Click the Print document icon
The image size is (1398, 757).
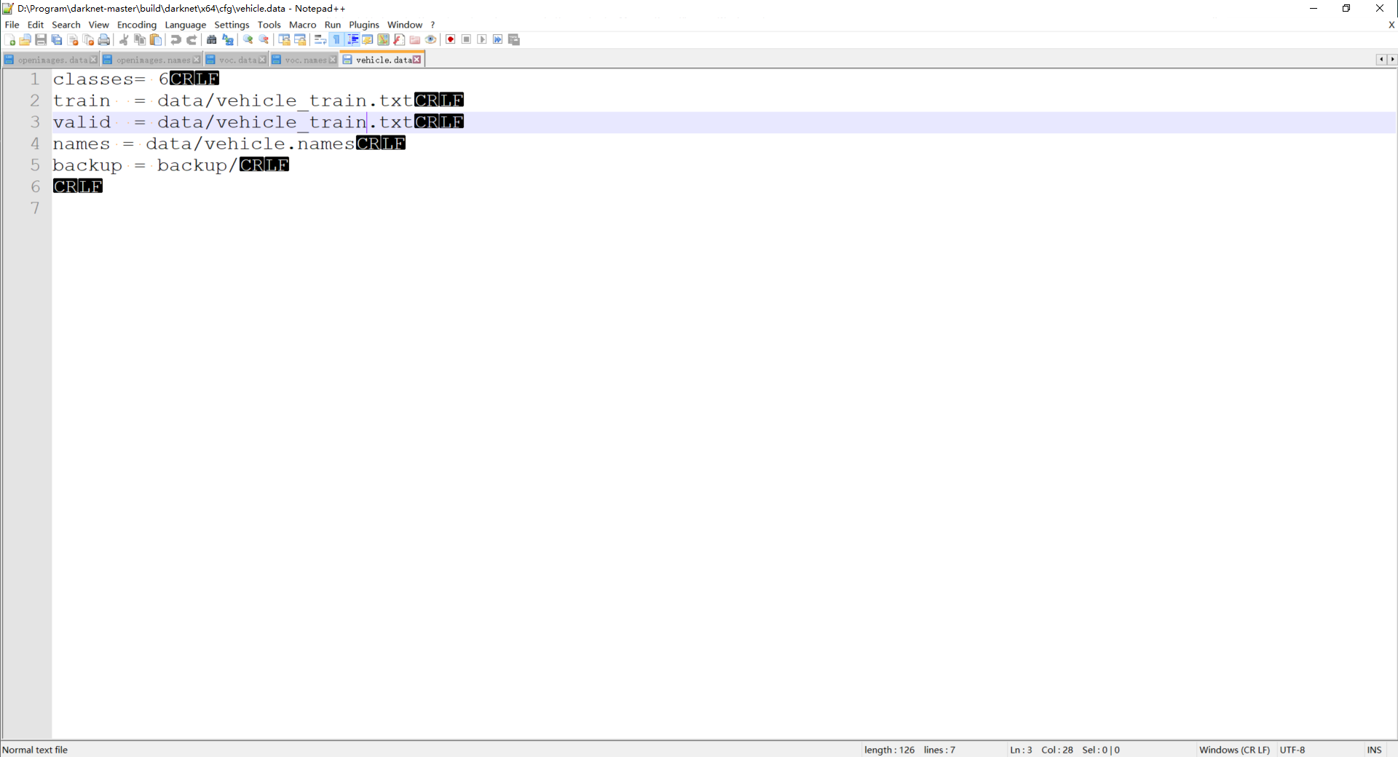pyautogui.click(x=104, y=40)
